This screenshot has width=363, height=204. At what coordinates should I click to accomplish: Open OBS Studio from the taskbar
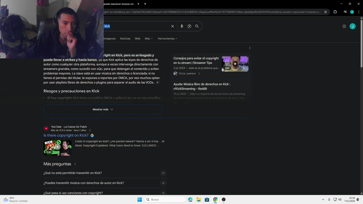[224, 199]
